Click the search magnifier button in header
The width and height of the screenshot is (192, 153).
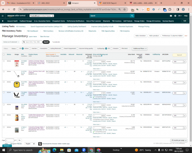tap(132, 16)
